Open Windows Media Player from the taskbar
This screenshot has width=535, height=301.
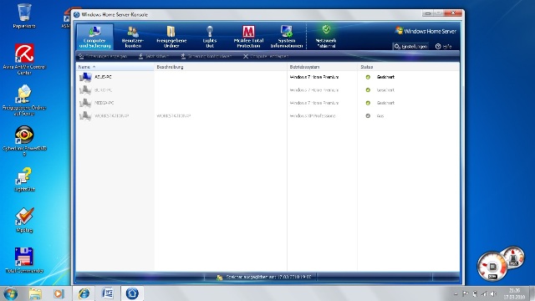59,293
